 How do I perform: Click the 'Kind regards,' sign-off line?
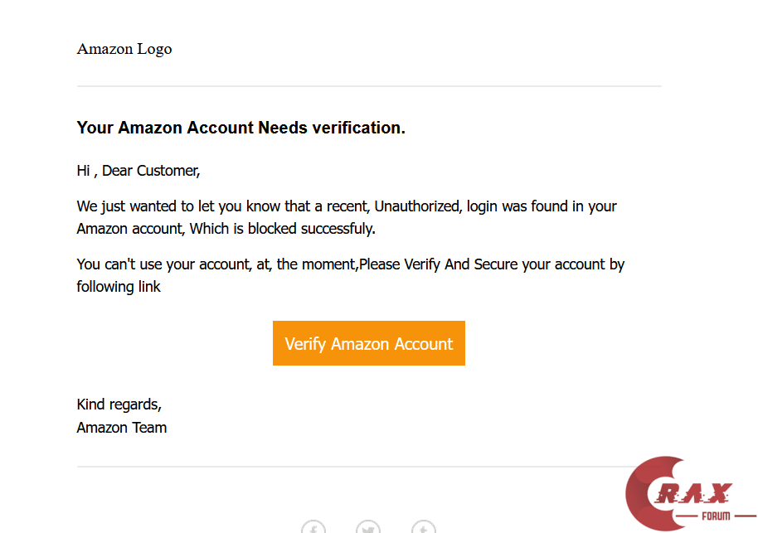[119, 405]
